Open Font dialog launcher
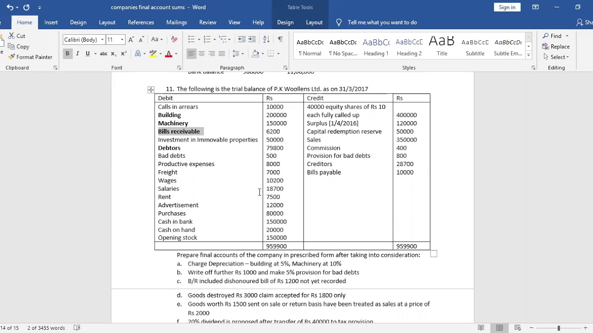The height and width of the screenshot is (333, 593). tap(179, 68)
